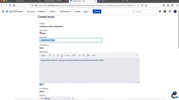Open the Style dropdown in editor

tap(44, 56)
